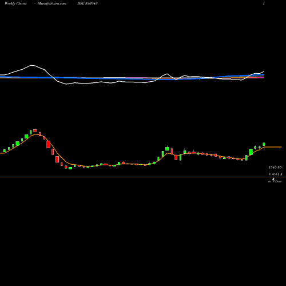Click the MunafaSutra.com label
Image resolution: width=286 pixels, height=286 pixels.
tap(52, 3)
